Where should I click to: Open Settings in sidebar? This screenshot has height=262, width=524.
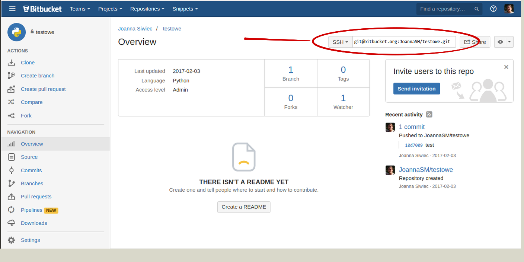click(31, 240)
